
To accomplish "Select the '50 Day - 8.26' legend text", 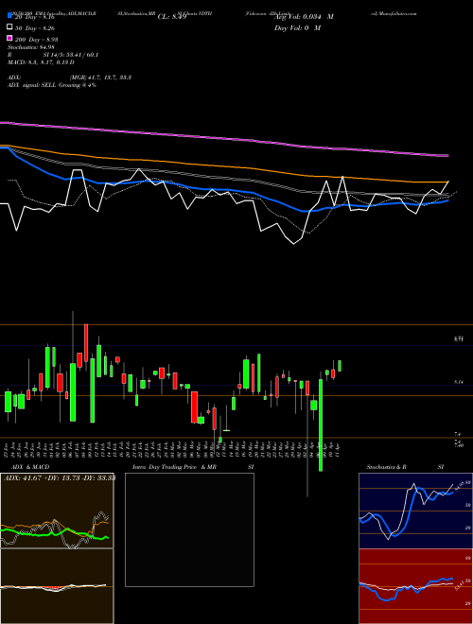I will [x=35, y=27].
